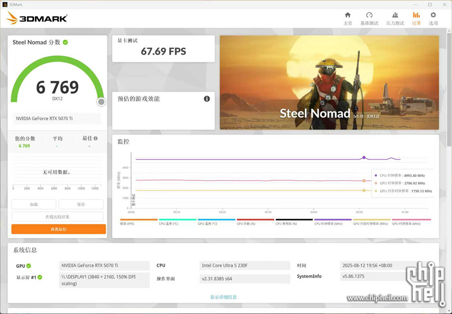
Task: Click the green 6 769 value under 您的分数
Action: (x=24, y=146)
